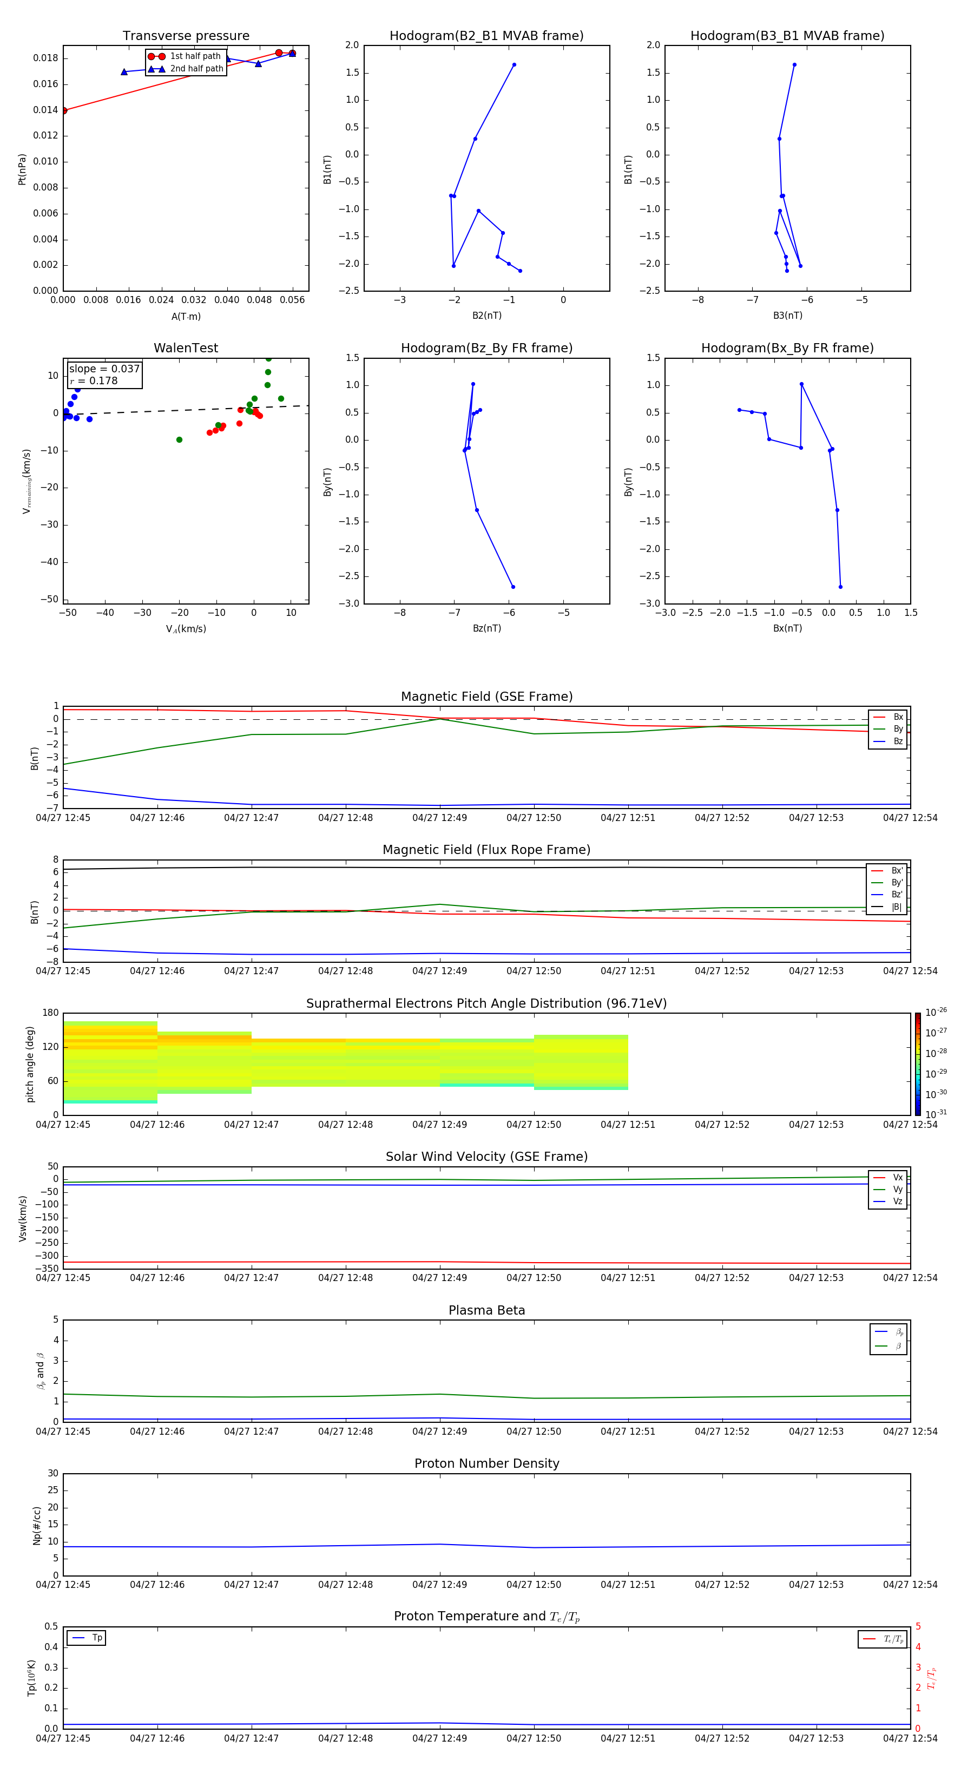Click the "V_A(km/s)" axis label under WalenTest
Viewport: 974px width, 1786px height.
pyautogui.click(x=186, y=629)
